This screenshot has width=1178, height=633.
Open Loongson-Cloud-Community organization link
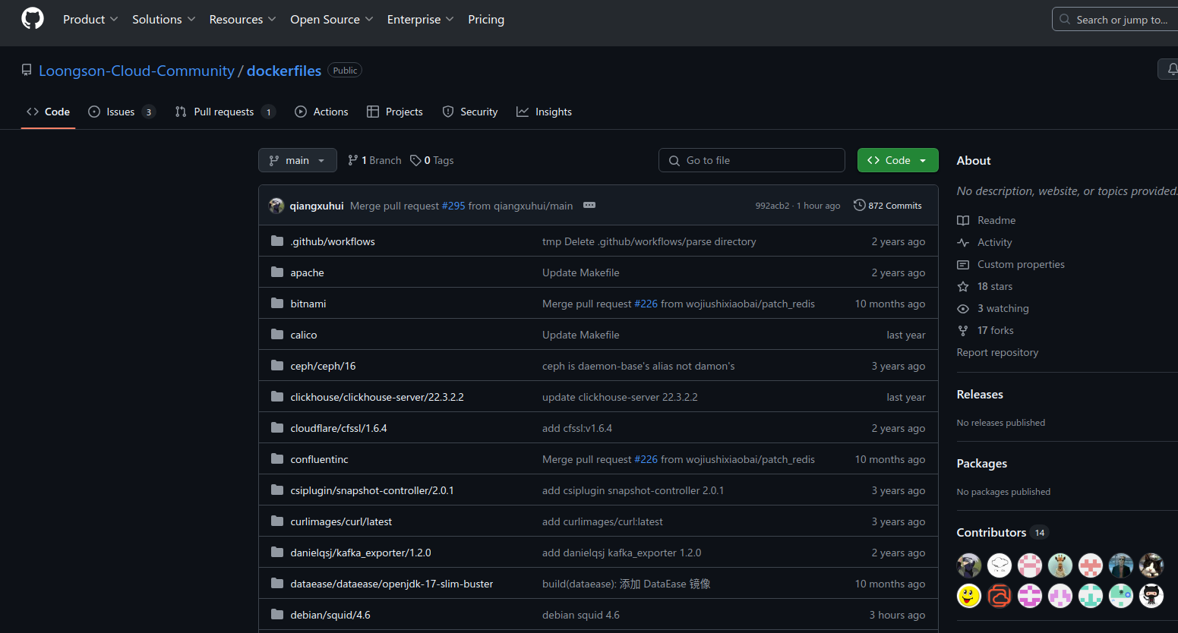point(137,71)
